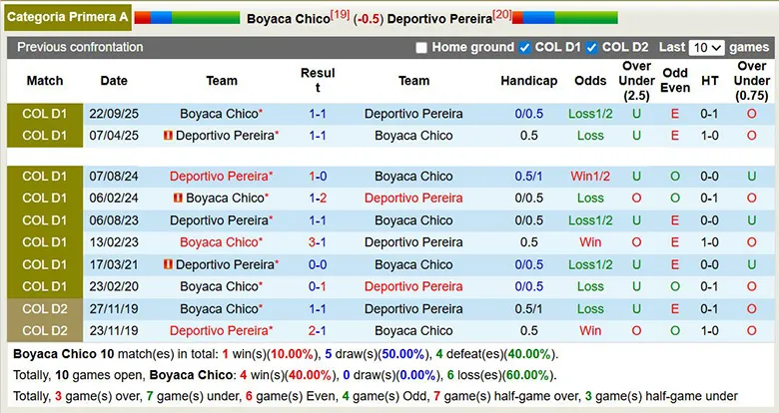Click red card icon beside Boyaca Chico on 06/02/24
779x413 pixels.
pos(179,199)
